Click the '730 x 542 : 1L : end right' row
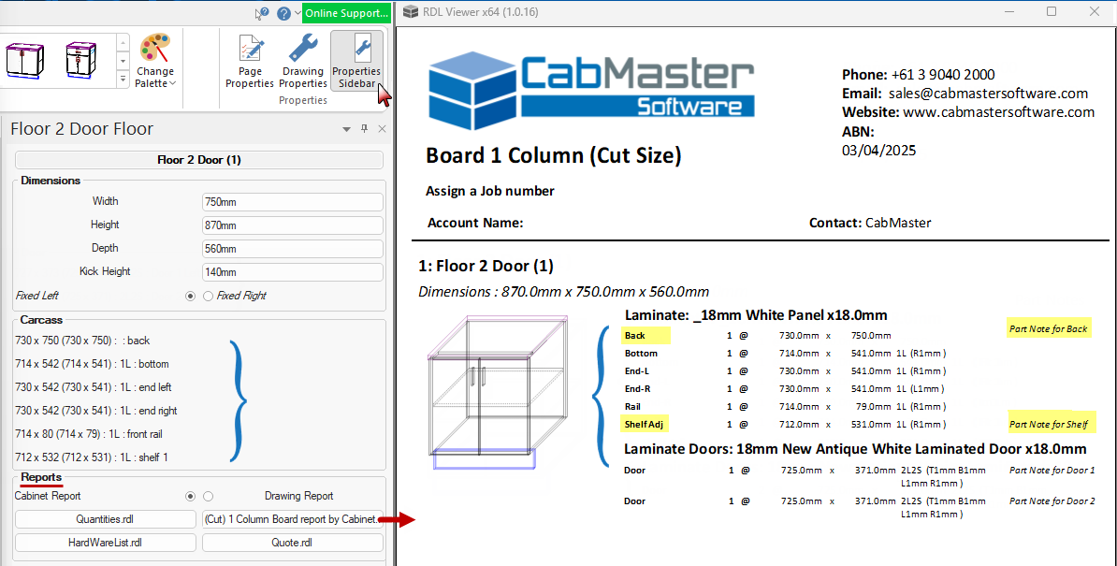The height and width of the screenshot is (566, 1117). pyautogui.click(x=96, y=411)
